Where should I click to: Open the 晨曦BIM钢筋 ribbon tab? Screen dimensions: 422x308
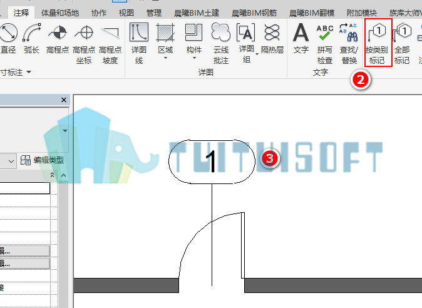coord(254,13)
